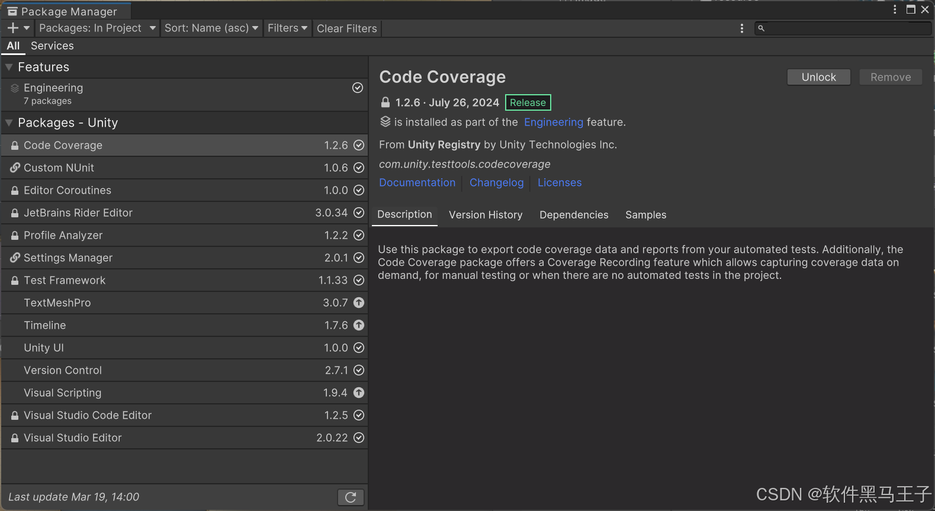Collapse the Features section
The width and height of the screenshot is (935, 511).
coord(9,67)
